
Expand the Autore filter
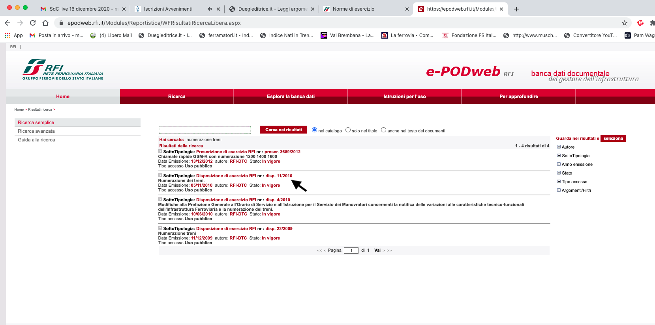coord(559,147)
